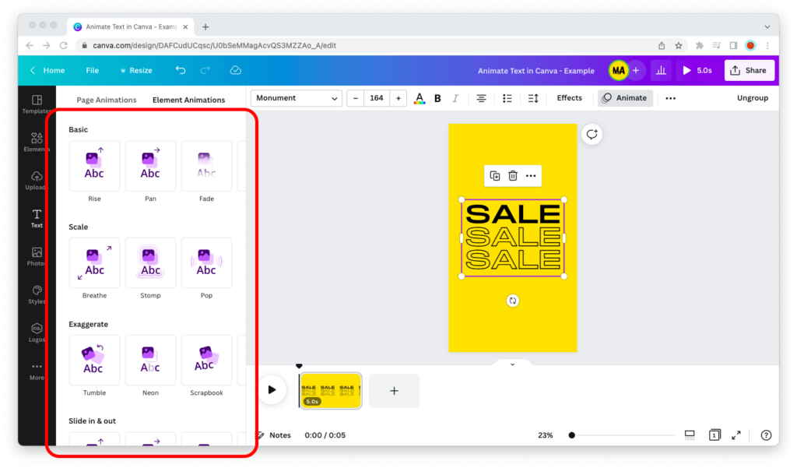
Task: Choose the Scrapbook animation
Action: pyautogui.click(x=206, y=361)
